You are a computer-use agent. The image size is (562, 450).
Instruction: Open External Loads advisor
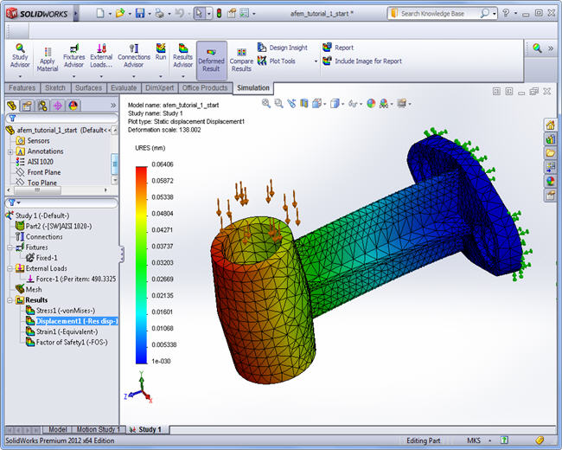click(101, 56)
